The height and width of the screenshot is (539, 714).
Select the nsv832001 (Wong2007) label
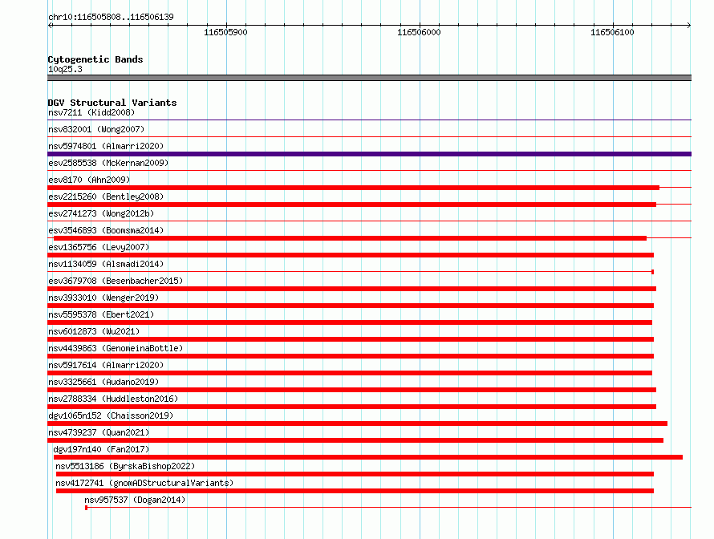(x=96, y=129)
